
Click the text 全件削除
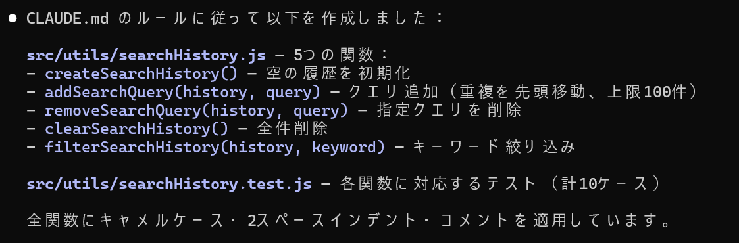click(x=293, y=129)
